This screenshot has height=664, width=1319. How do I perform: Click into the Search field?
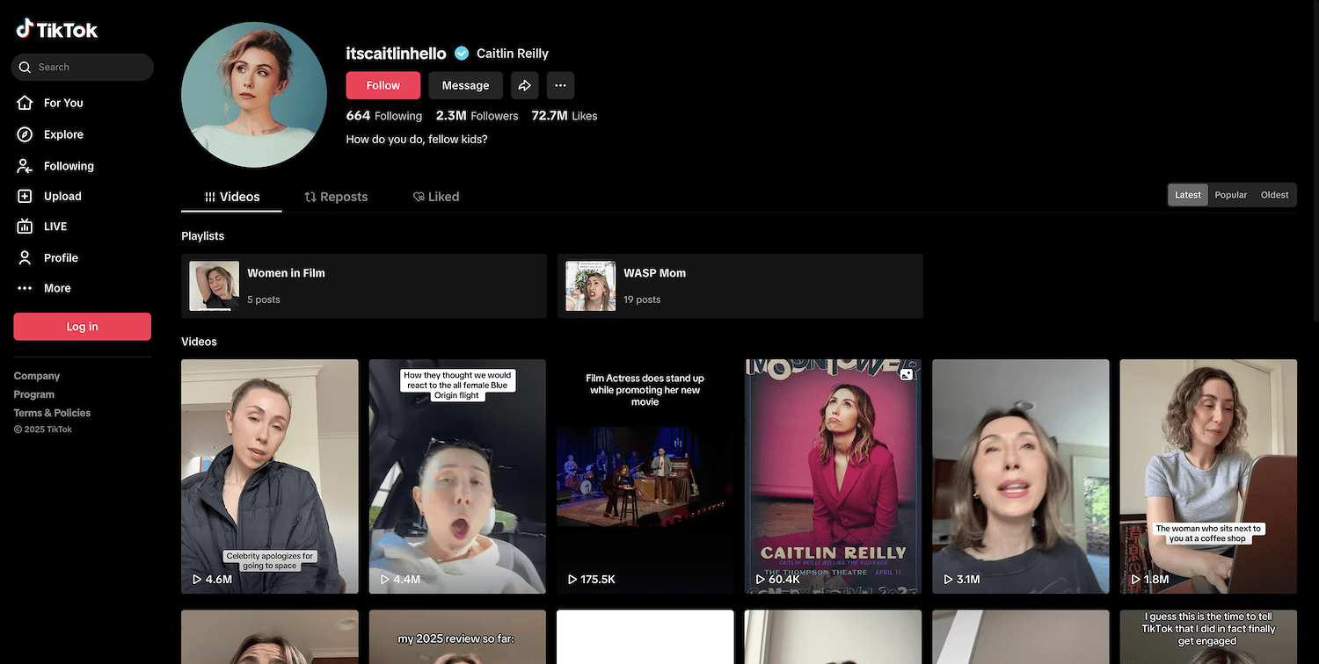pyautogui.click(x=88, y=67)
